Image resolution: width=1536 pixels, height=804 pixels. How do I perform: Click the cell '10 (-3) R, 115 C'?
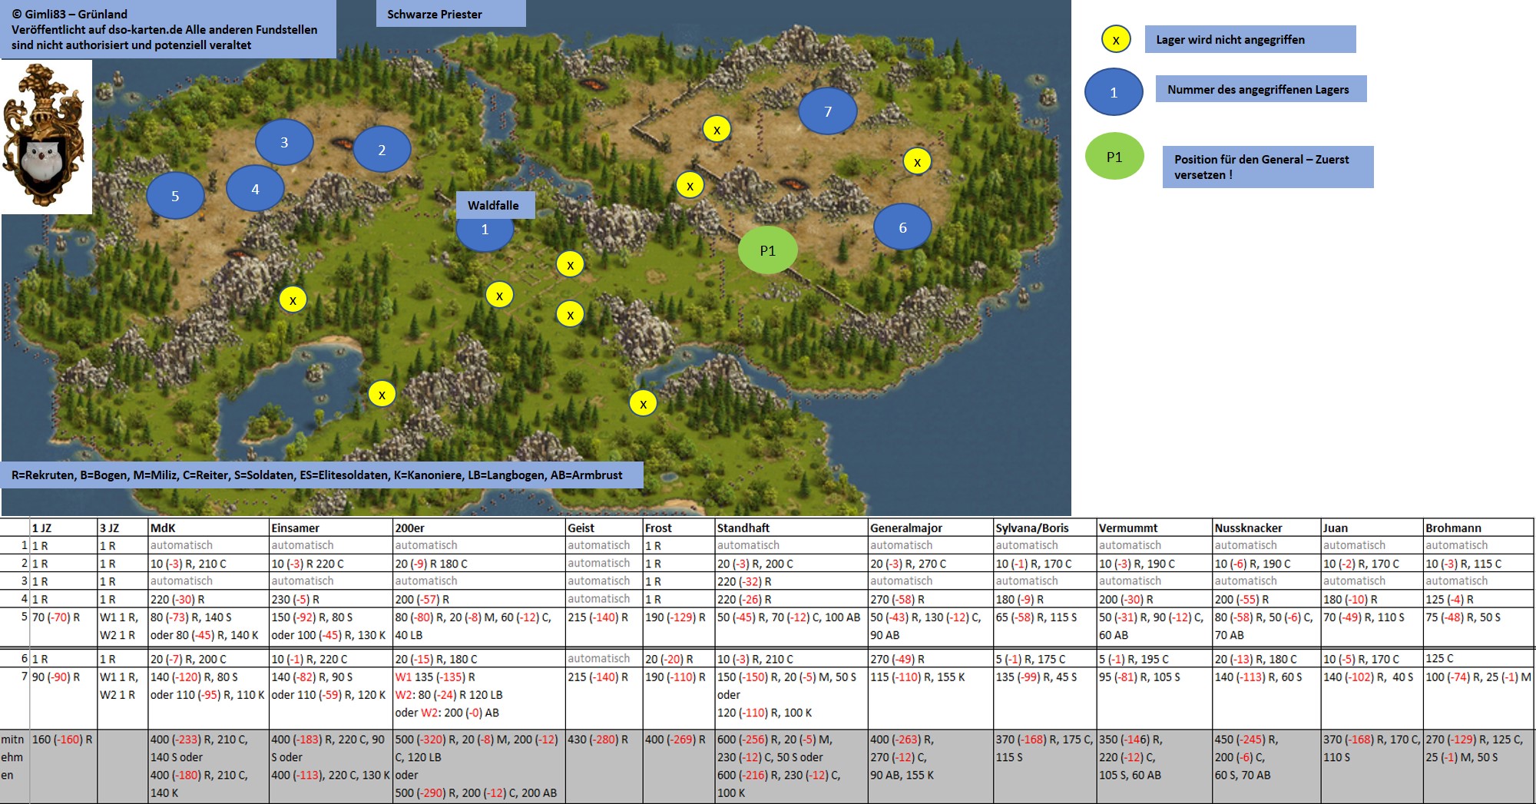pos(1478,564)
